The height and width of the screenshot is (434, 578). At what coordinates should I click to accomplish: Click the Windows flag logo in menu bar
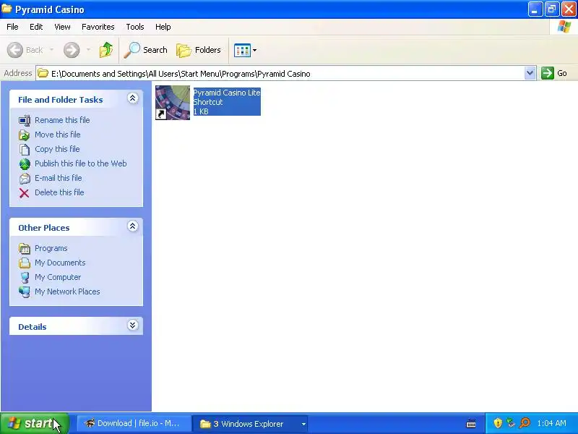(x=564, y=27)
